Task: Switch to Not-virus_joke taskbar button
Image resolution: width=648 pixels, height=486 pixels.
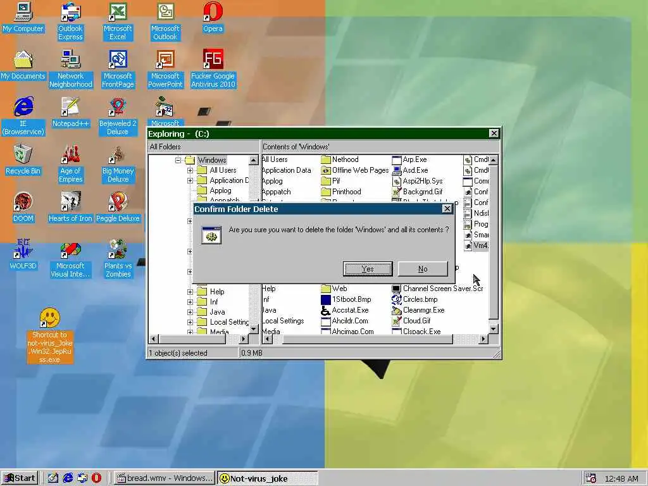Action: click(x=268, y=478)
